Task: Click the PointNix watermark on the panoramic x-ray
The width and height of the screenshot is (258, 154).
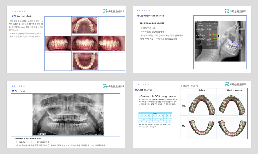Action: point(42,134)
